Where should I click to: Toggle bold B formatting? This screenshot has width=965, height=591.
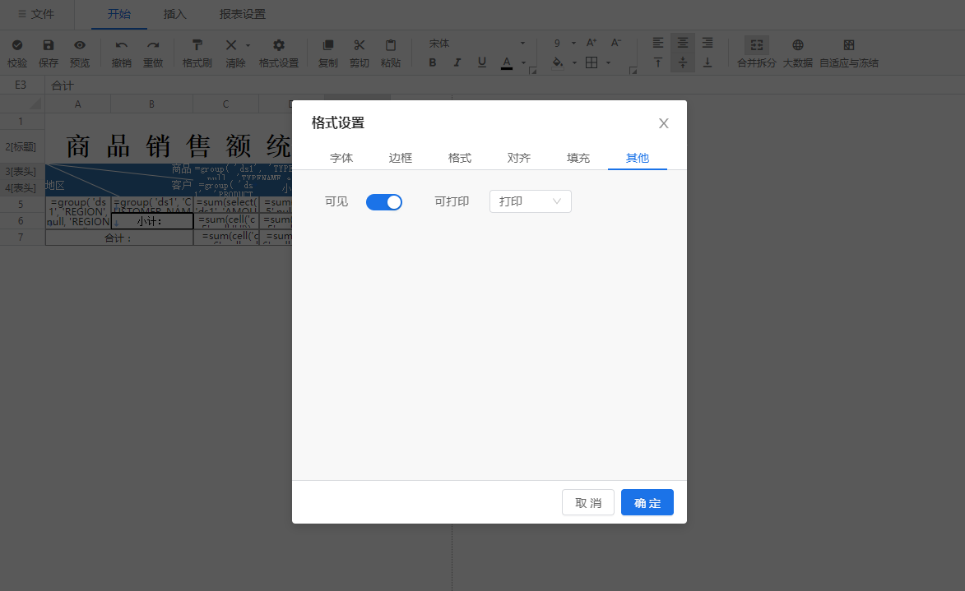tap(433, 62)
